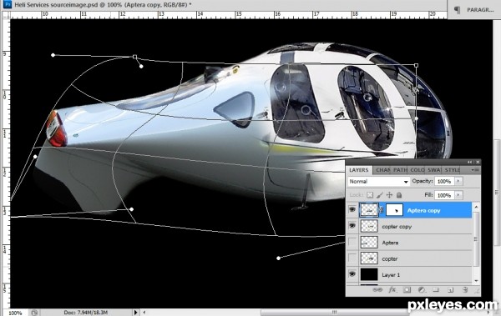The width and height of the screenshot is (501, 316).
Task: Collapse the Layers panel to icons
Action: [x=469, y=162]
